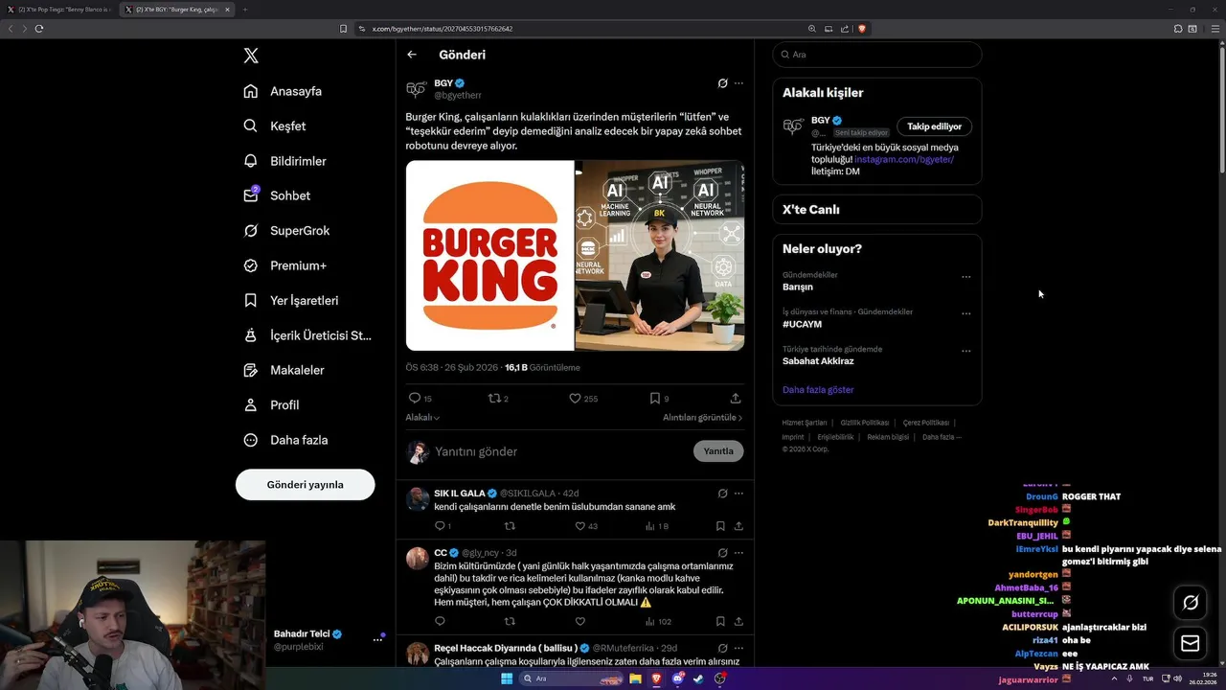This screenshot has height=690, width=1226.
Task: Switch to the X'te Pop Tingz browser tab
Action: coord(60,10)
